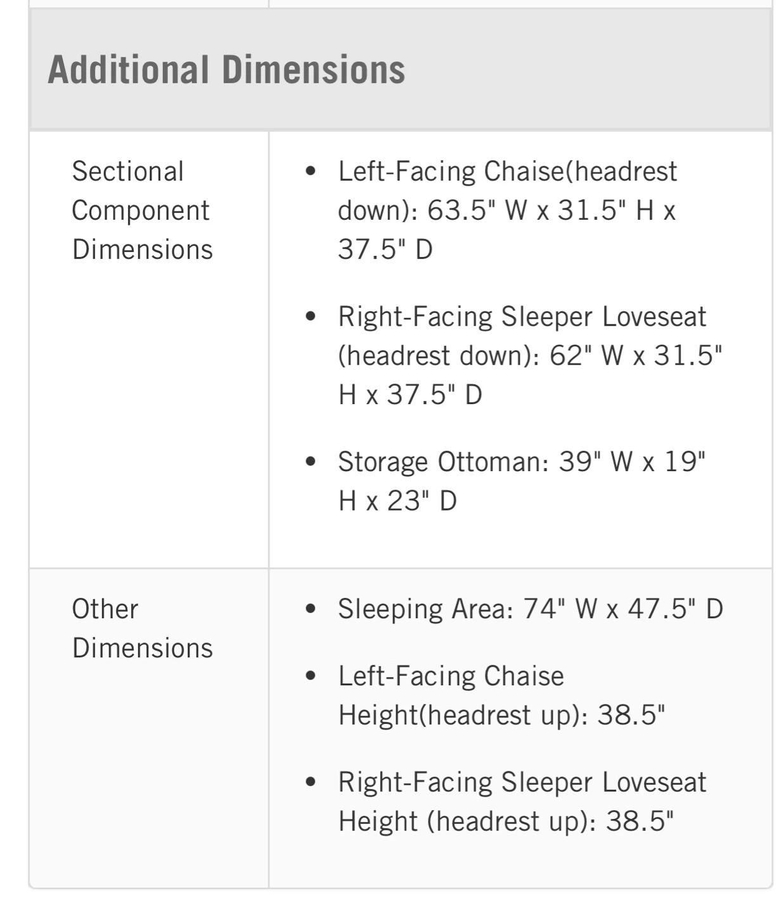Click the bullet before Sleeping Area
The image size is (779, 912).
tap(310, 609)
